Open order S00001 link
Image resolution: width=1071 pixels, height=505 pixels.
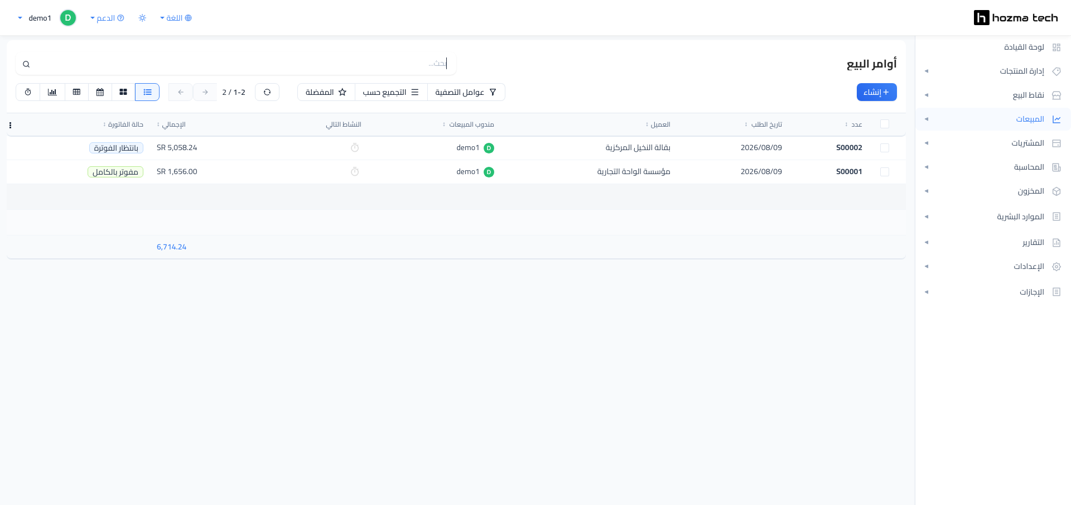(849, 172)
